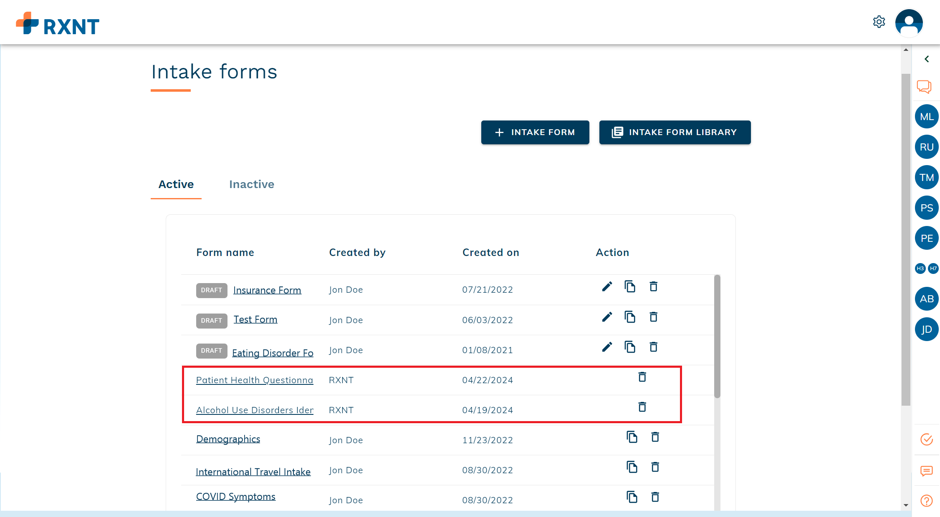Switch to the Inactive tab
The width and height of the screenshot is (940, 517).
[252, 184]
